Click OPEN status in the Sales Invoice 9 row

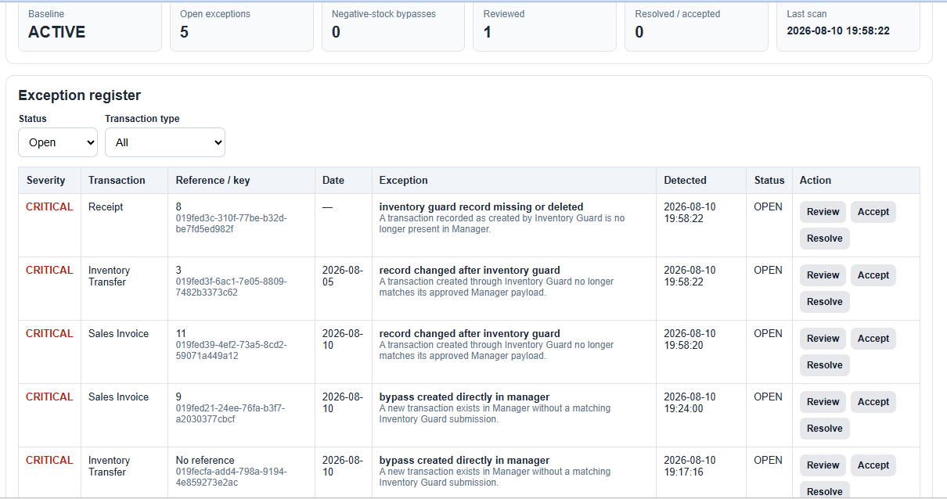coord(768,397)
